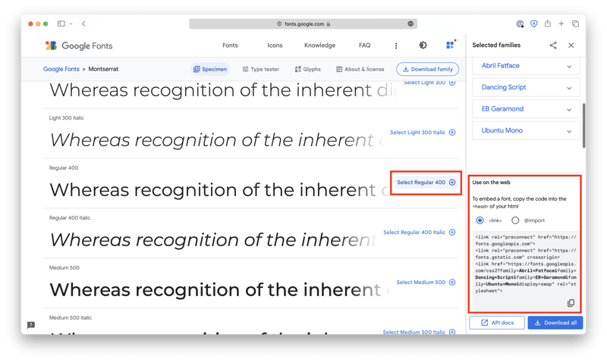Screen dimensions: 607x362
Task: Click the 'Regular 400' style label
Action: click(x=64, y=167)
